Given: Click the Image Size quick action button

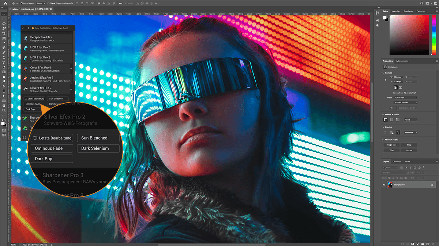Looking at the screenshot, I should [391, 145].
